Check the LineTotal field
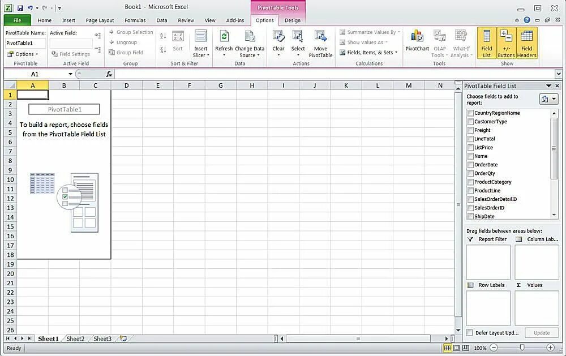This screenshot has height=356, width=566. [x=470, y=139]
